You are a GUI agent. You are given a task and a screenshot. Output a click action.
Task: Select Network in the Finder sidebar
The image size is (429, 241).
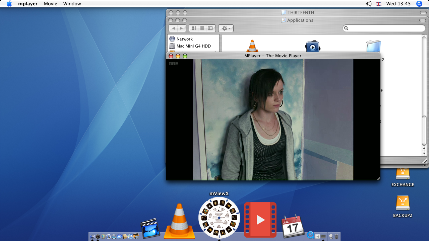click(x=184, y=39)
